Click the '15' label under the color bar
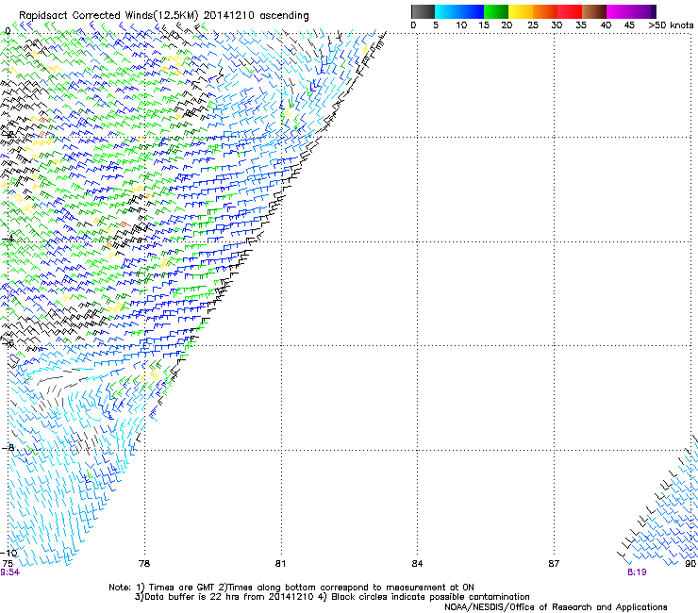This screenshot has height=613, width=698. point(484,25)
